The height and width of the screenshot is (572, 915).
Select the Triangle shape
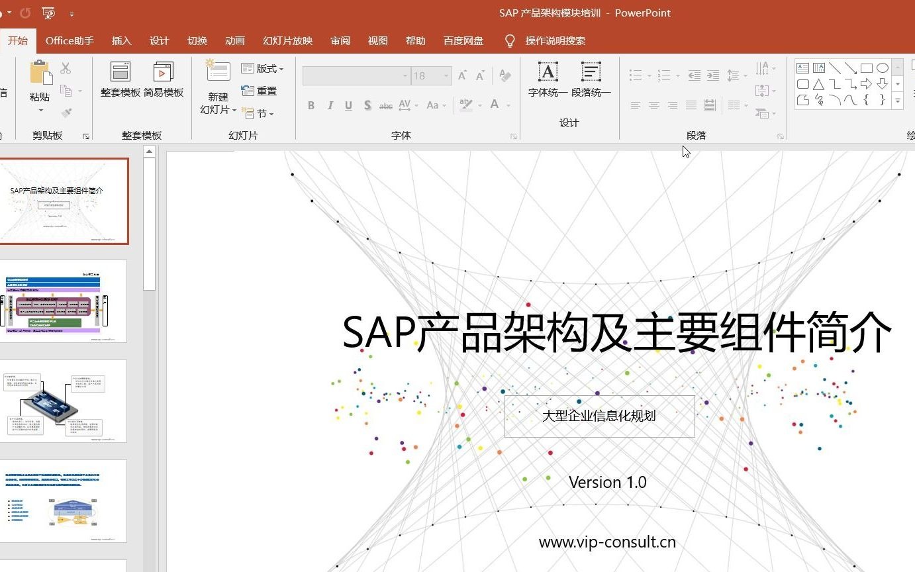tap(819, 84)
